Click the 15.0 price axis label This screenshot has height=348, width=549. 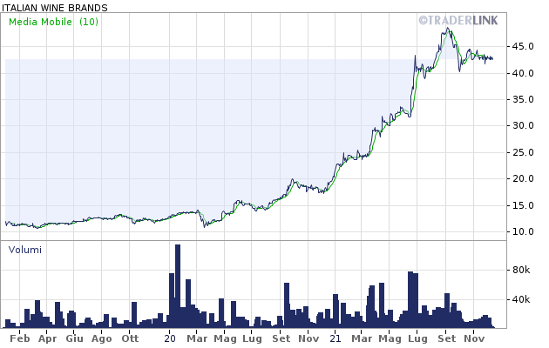[x=523, y=205]
